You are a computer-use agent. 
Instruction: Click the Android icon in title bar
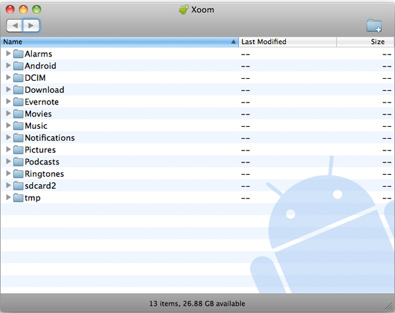click(x=184, y=10)
